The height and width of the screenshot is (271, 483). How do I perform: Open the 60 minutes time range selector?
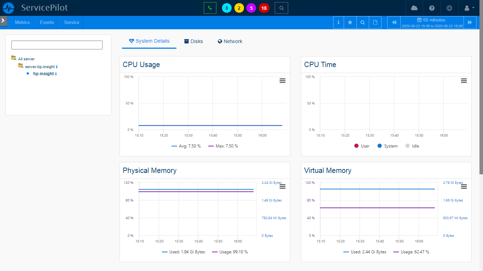coord(432,22)
